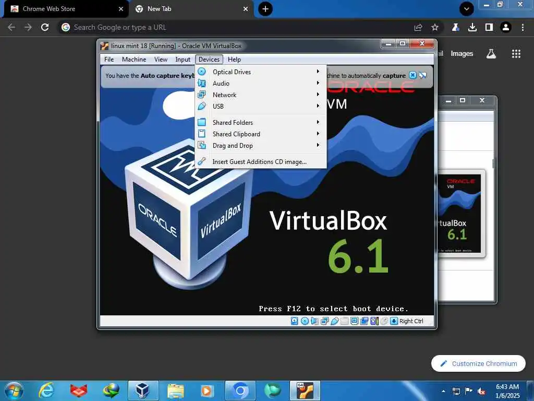534x401 pixels.
Task: Click the audio indicator in VM status bar
Action: point(314,321)
